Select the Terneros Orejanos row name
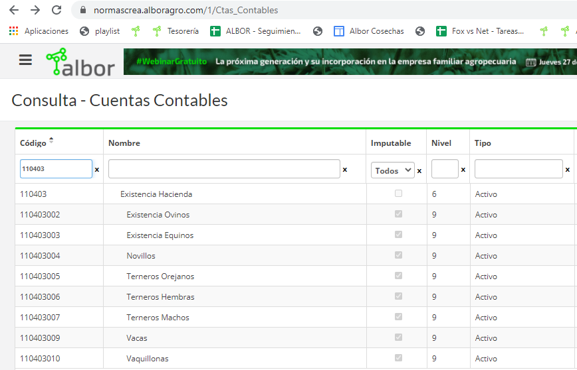Image resolution: width=577 pixels, height=370 pixels. point(160,277)
